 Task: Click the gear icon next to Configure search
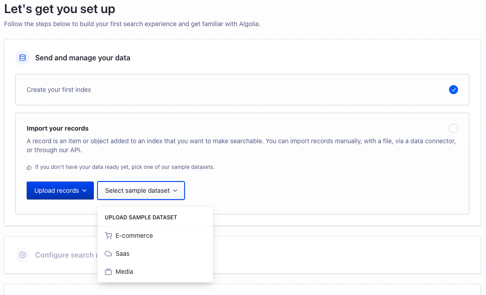pyautogui.click(x=23, y=255)
